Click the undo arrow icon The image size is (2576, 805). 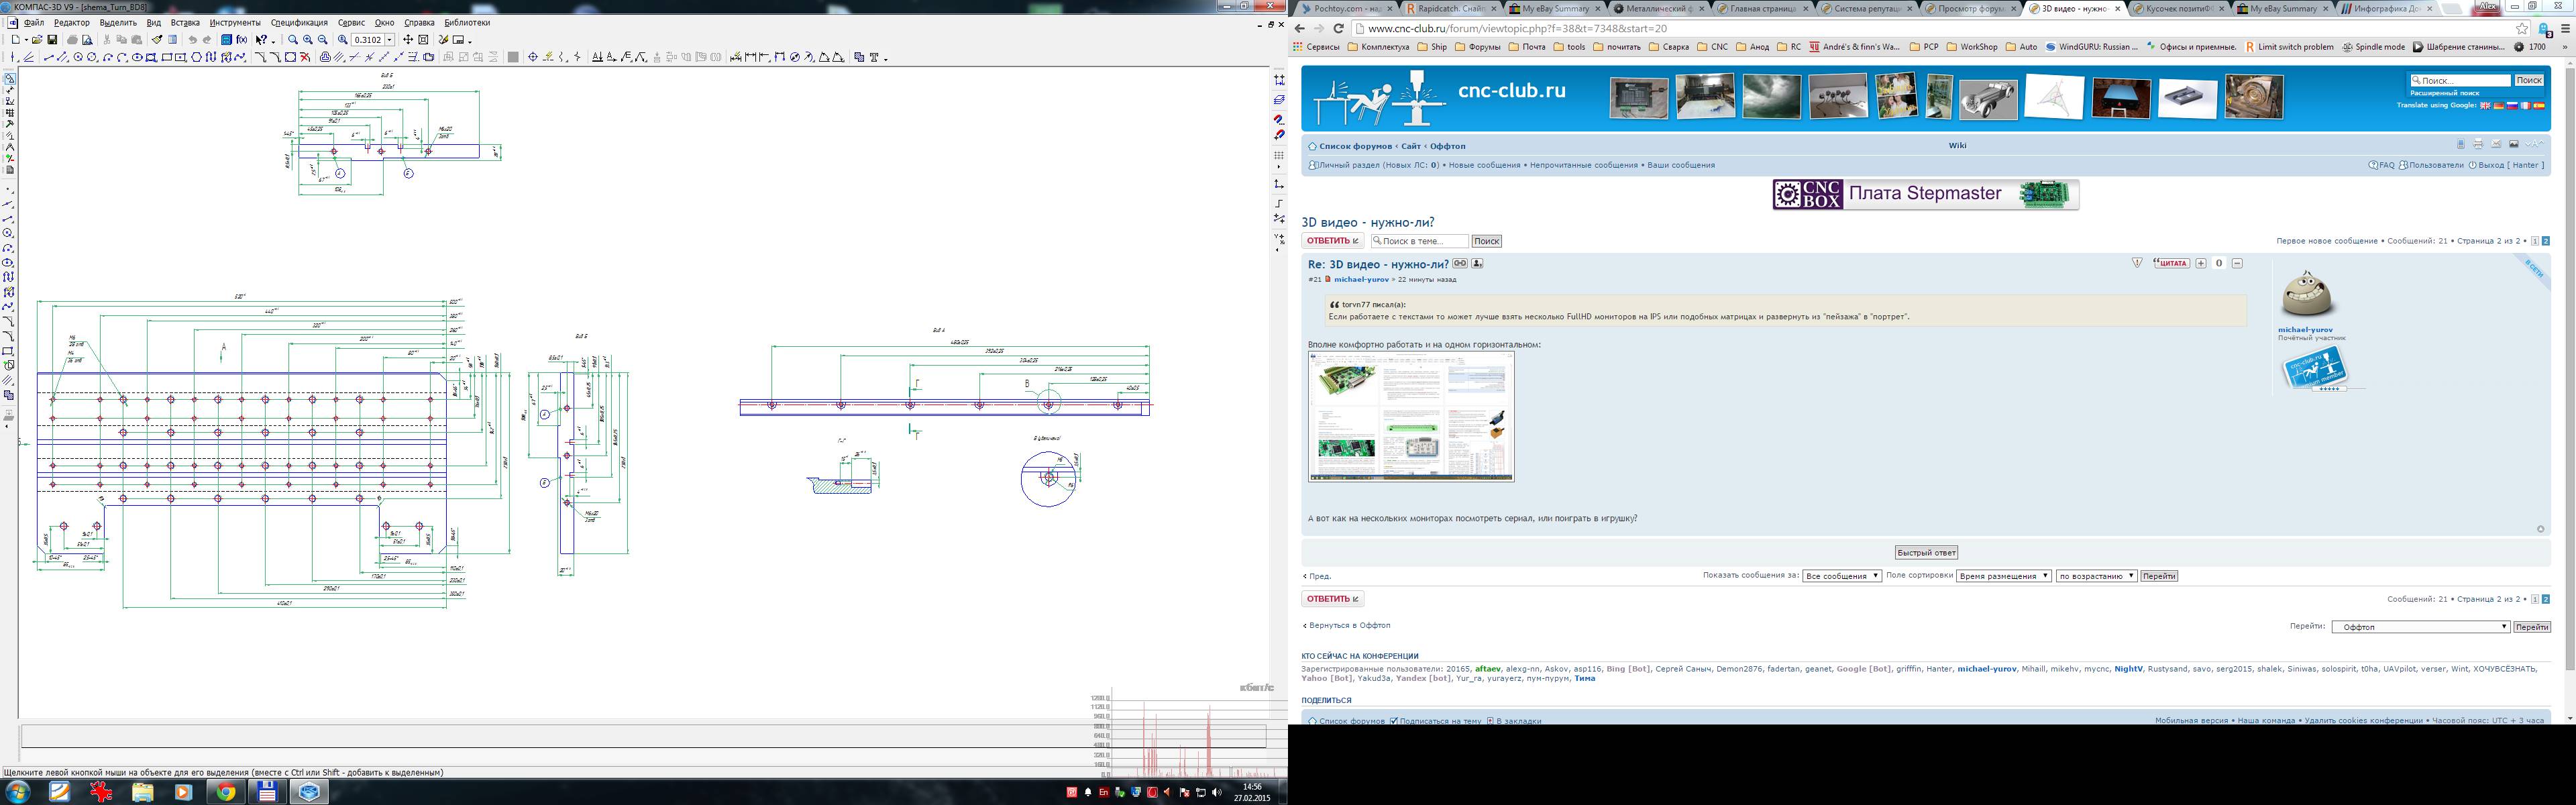[192, 40]
